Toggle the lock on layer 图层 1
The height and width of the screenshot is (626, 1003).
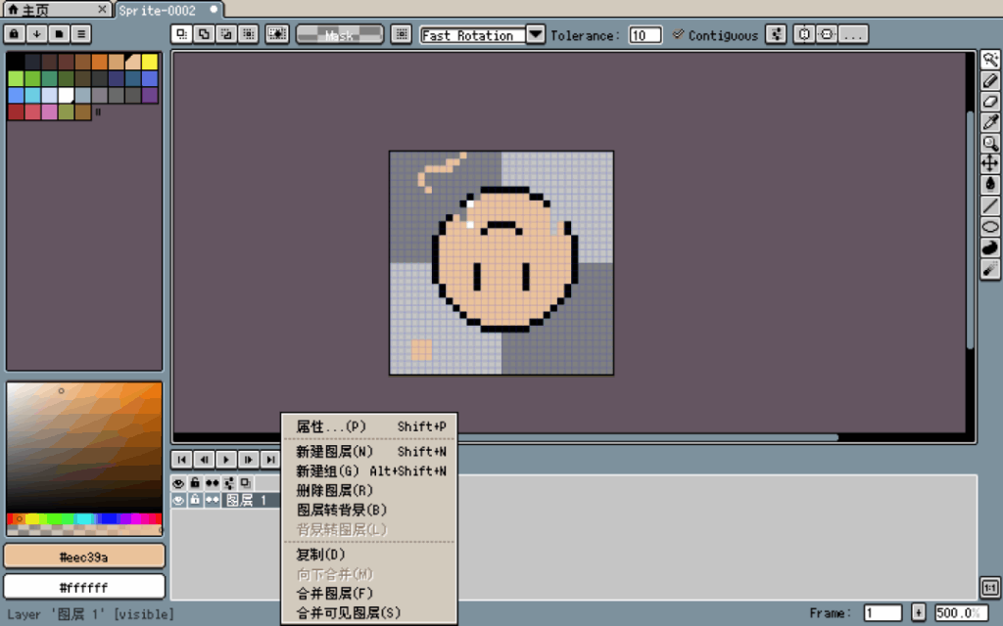(195, 500)
